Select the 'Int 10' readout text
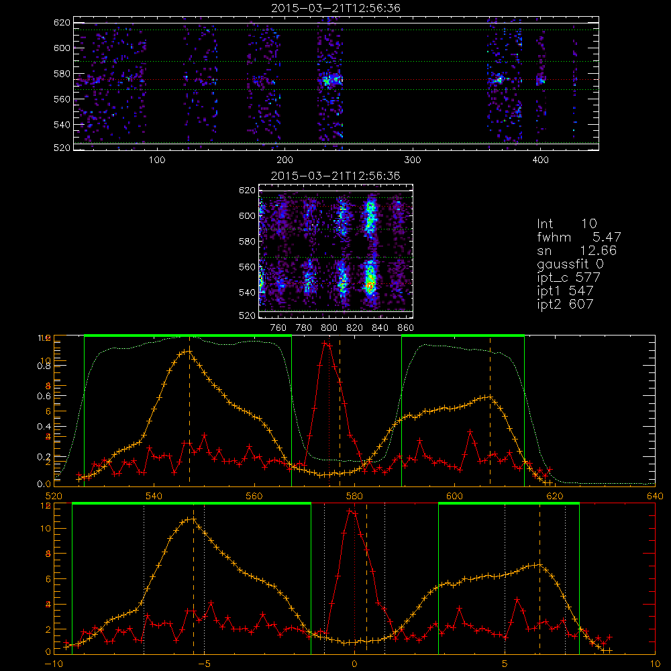The image size is (671, 671). click(x=567, y=223)
